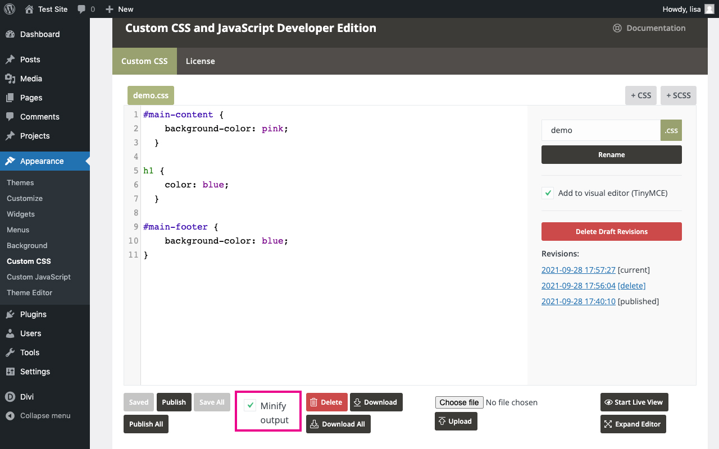Open the published revision 2021-09-28 17:40:10
Image resolution: width=719 pixels, height=449 pixels.
pos(579,301)
